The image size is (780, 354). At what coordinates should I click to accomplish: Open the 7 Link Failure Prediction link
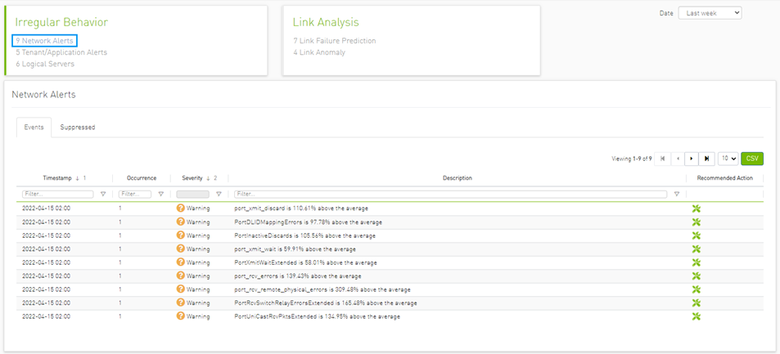[334, 41]
